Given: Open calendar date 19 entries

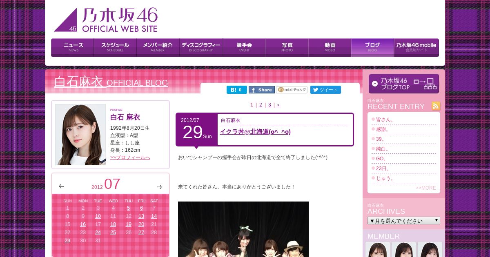Looking at the screenshot, I should click(x=129, y=224).
